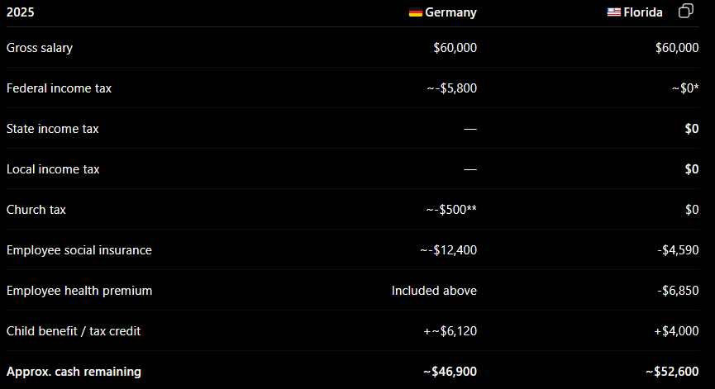Select the ~-$500** church tax value
The image size is (715, 389).
pyautogui.click(x=451, y=210)
